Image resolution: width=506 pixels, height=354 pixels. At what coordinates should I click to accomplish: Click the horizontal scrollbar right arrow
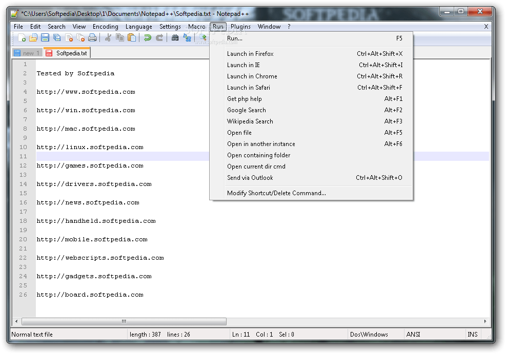(x=485, y=322)
